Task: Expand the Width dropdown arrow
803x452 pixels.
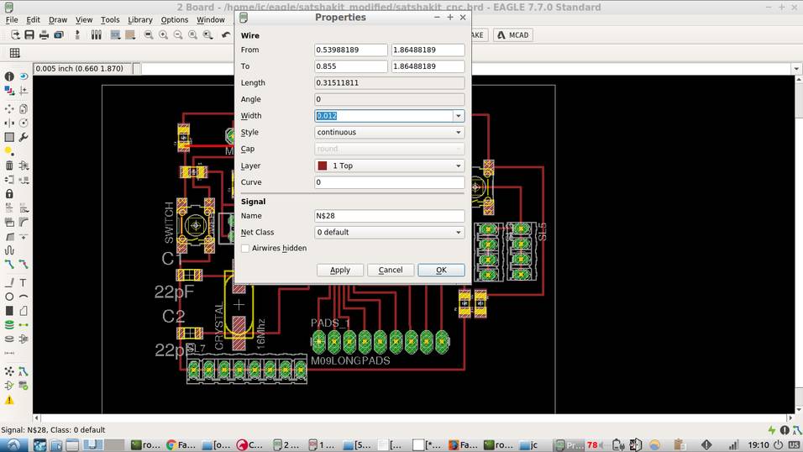Action: click(459, 116)
